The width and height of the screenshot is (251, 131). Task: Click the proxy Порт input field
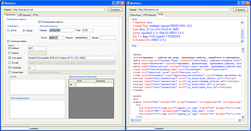88,30
